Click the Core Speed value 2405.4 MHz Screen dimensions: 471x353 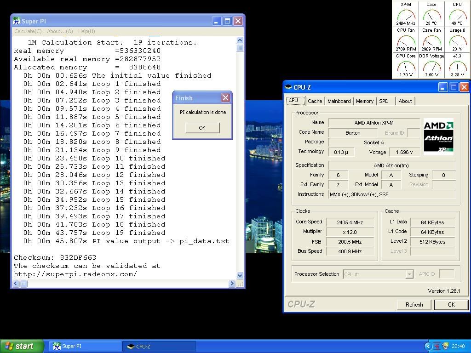click(x=350, y=222)
